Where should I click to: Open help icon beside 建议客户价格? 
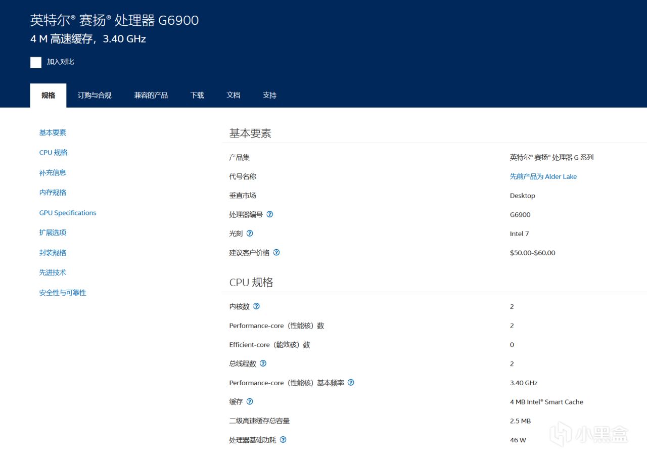point(276,252)
